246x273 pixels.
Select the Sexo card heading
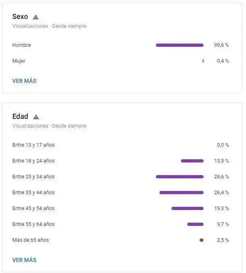[20, 17]
